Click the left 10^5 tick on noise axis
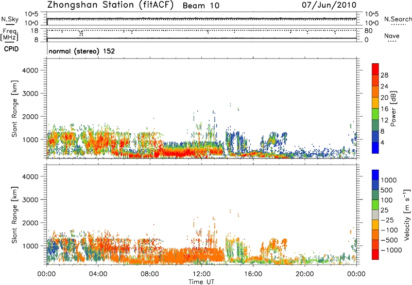This screenshot has height=285, width=412. 31,14
